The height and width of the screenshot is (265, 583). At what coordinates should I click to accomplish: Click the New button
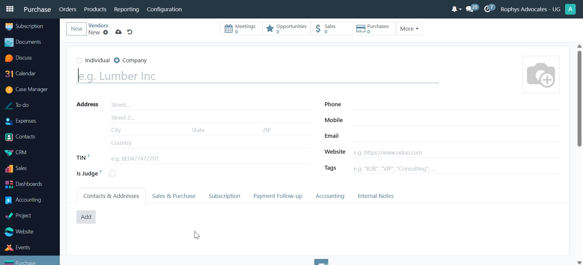(77, 29)
